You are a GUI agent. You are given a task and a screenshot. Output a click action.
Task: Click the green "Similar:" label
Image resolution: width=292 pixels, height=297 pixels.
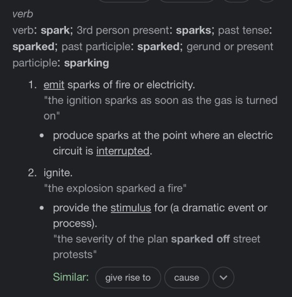click(x=71, y=277)
